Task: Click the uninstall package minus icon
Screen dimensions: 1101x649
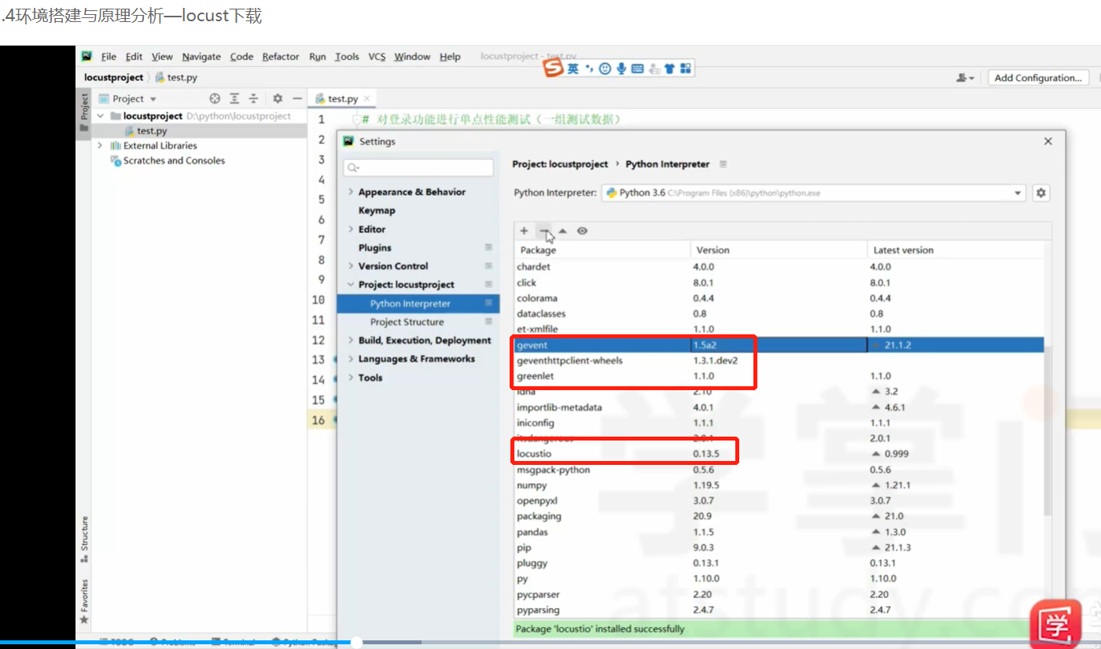Action: pyautogui.click(x=543, y=231)
